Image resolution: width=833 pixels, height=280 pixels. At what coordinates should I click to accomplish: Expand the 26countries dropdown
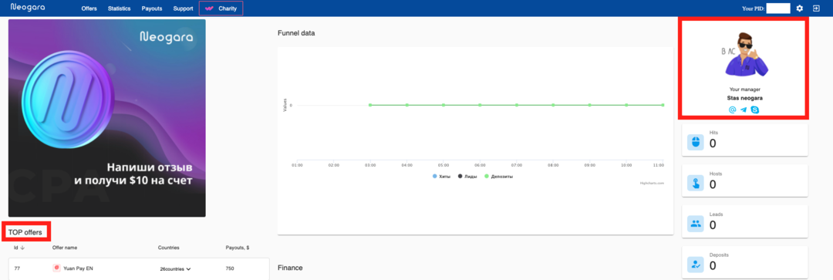[175, 269]
